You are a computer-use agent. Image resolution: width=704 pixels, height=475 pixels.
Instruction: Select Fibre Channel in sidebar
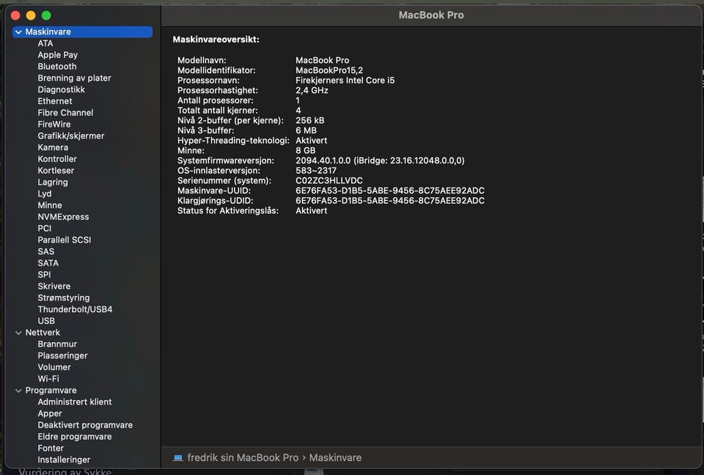click(65, 113)
